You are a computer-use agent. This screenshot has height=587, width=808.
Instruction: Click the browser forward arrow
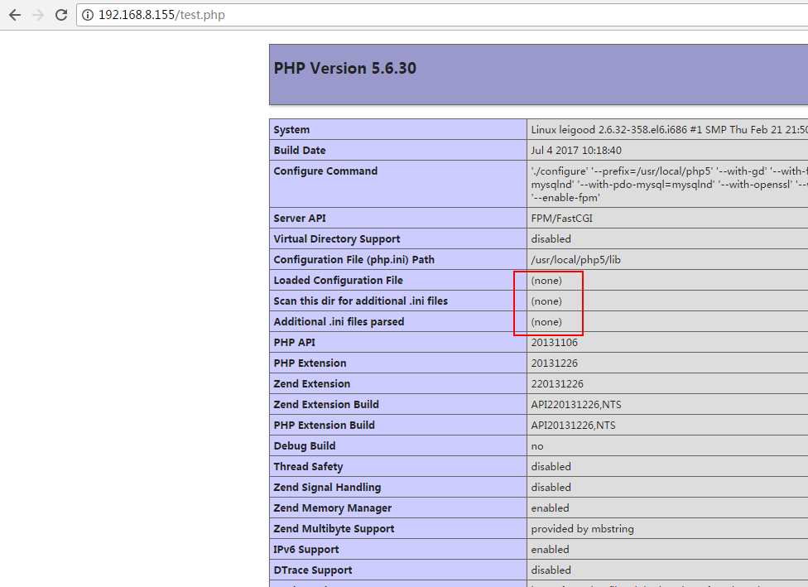pos(38,15)
